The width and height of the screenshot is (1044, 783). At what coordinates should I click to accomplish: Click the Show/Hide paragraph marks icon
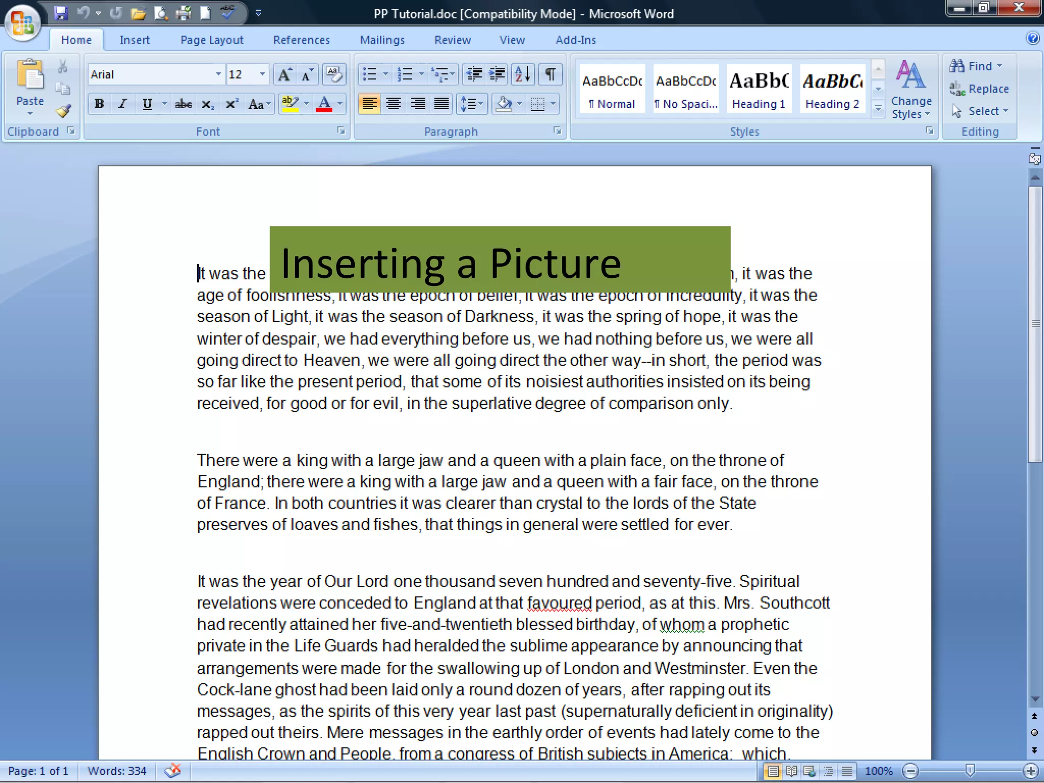(x=550, y=75)
